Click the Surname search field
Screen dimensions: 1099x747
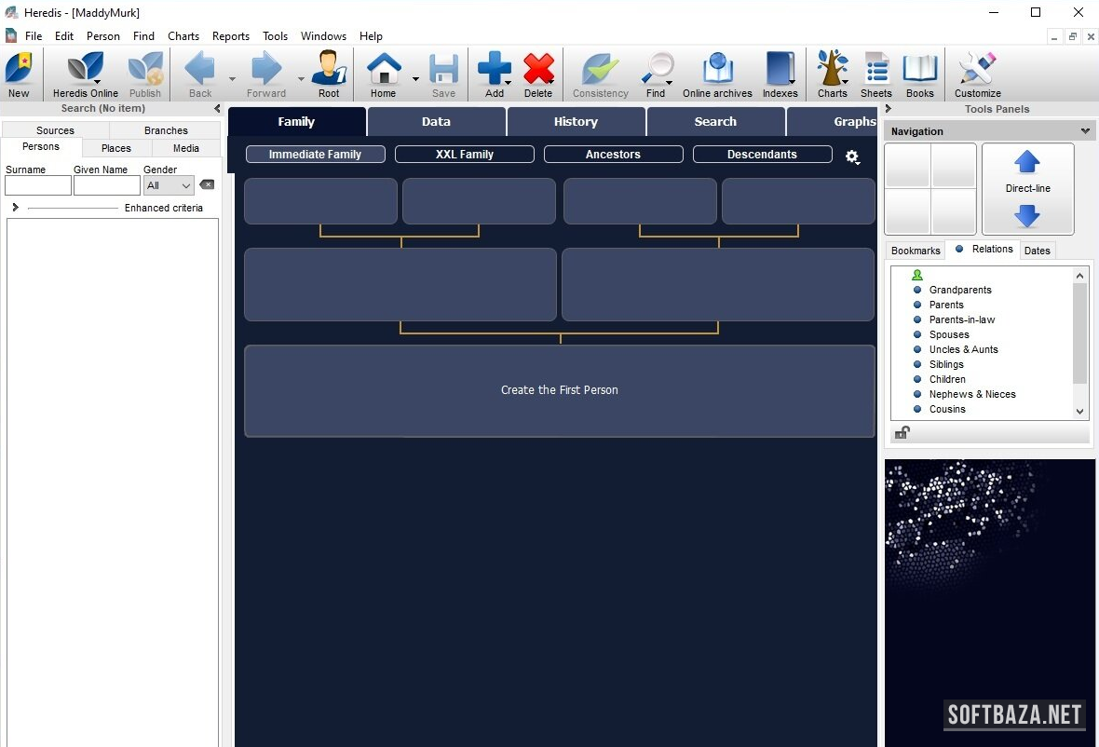tap(38, 185)
